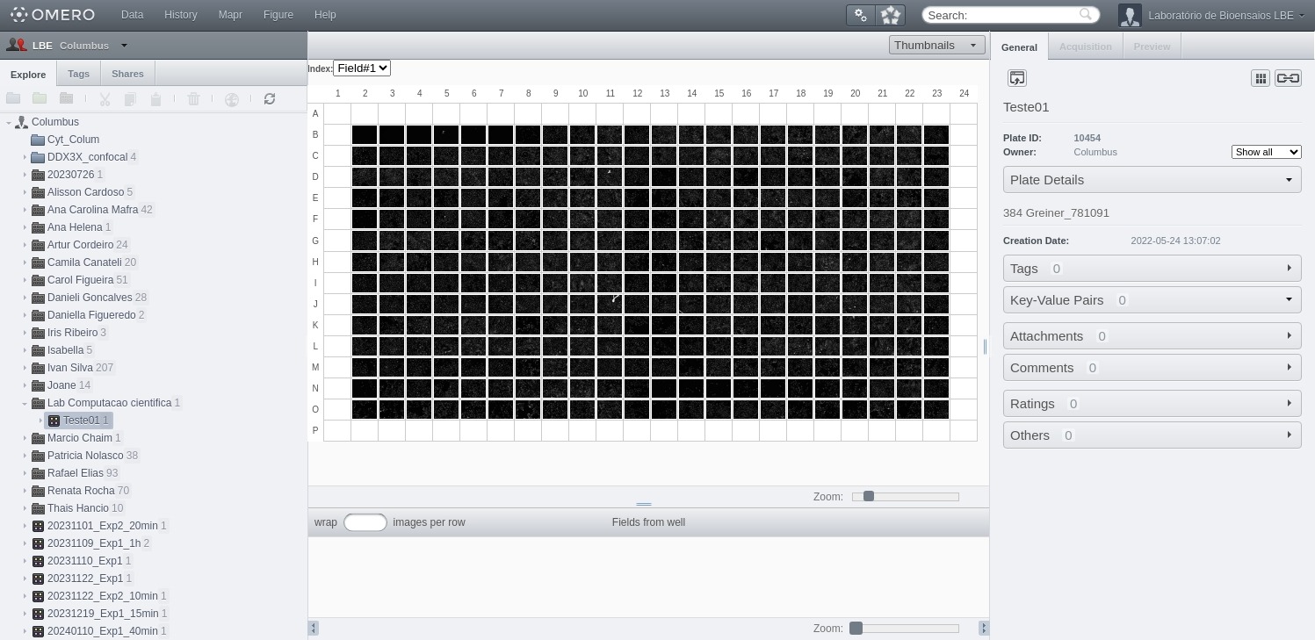
Task: Click the link icon to get image URL
Action: (1288, 77)
